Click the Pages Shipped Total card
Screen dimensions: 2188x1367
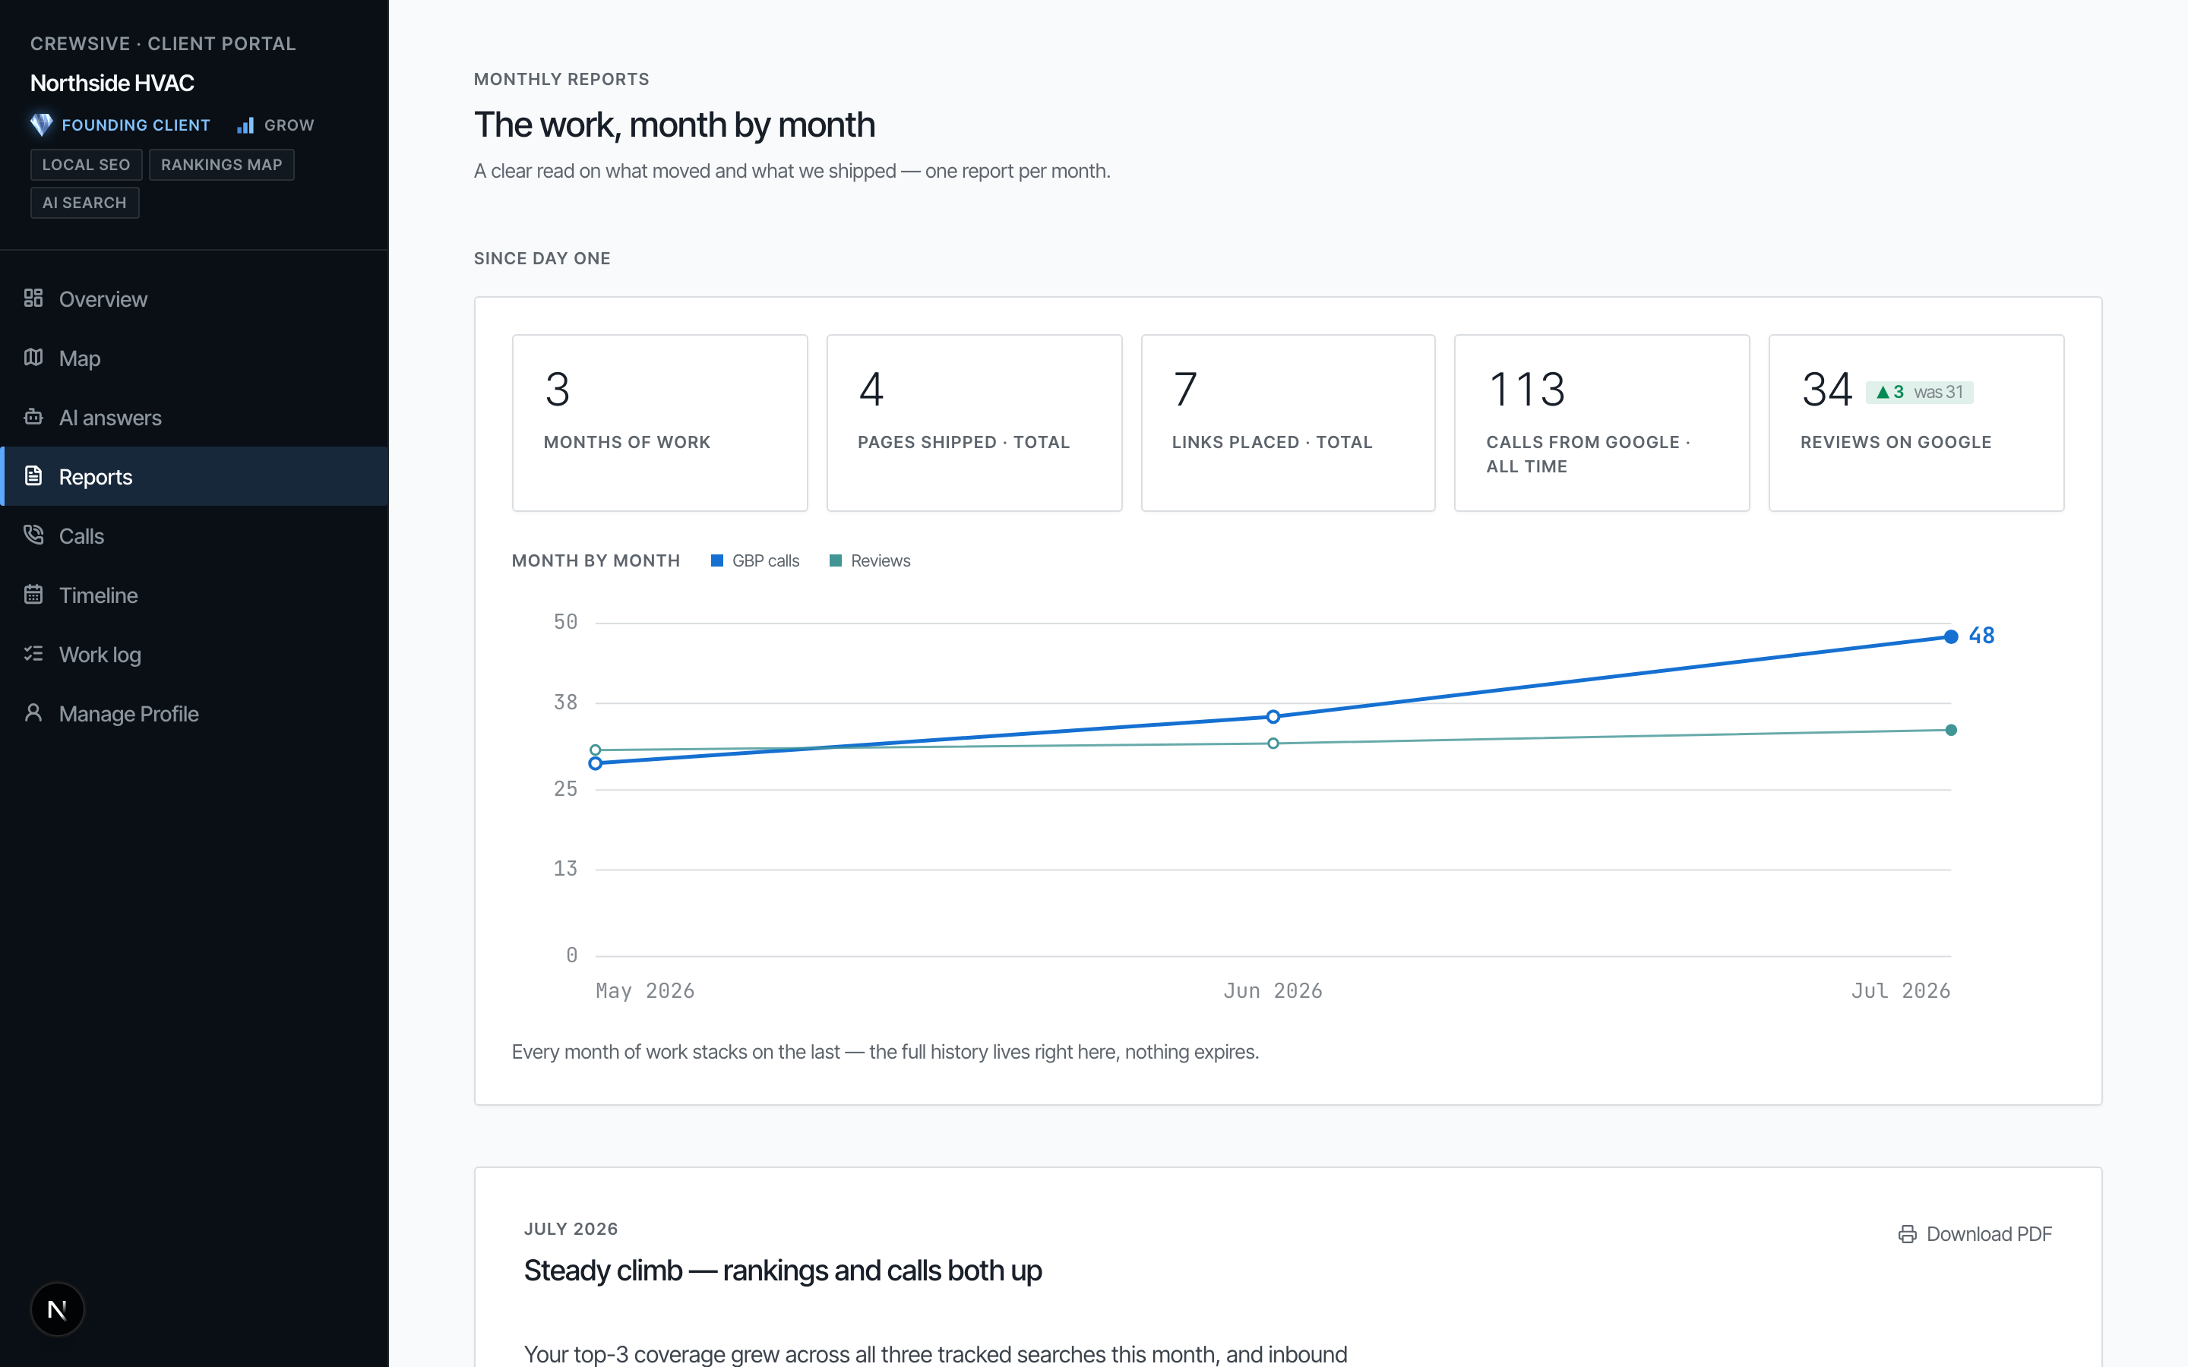point(974,423)
